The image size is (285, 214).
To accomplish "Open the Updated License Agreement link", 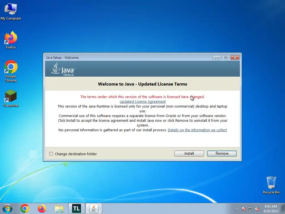I will tap(142, 101).
